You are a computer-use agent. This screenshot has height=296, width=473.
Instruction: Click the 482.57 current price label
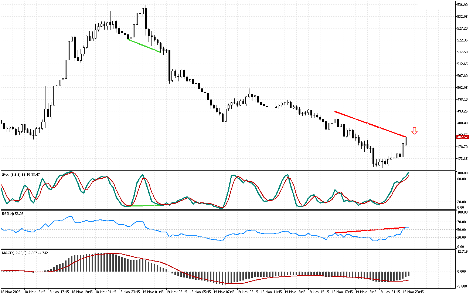pos(463,137)
